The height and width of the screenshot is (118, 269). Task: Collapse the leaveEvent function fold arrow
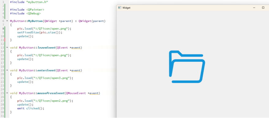[x=7, y=48]
